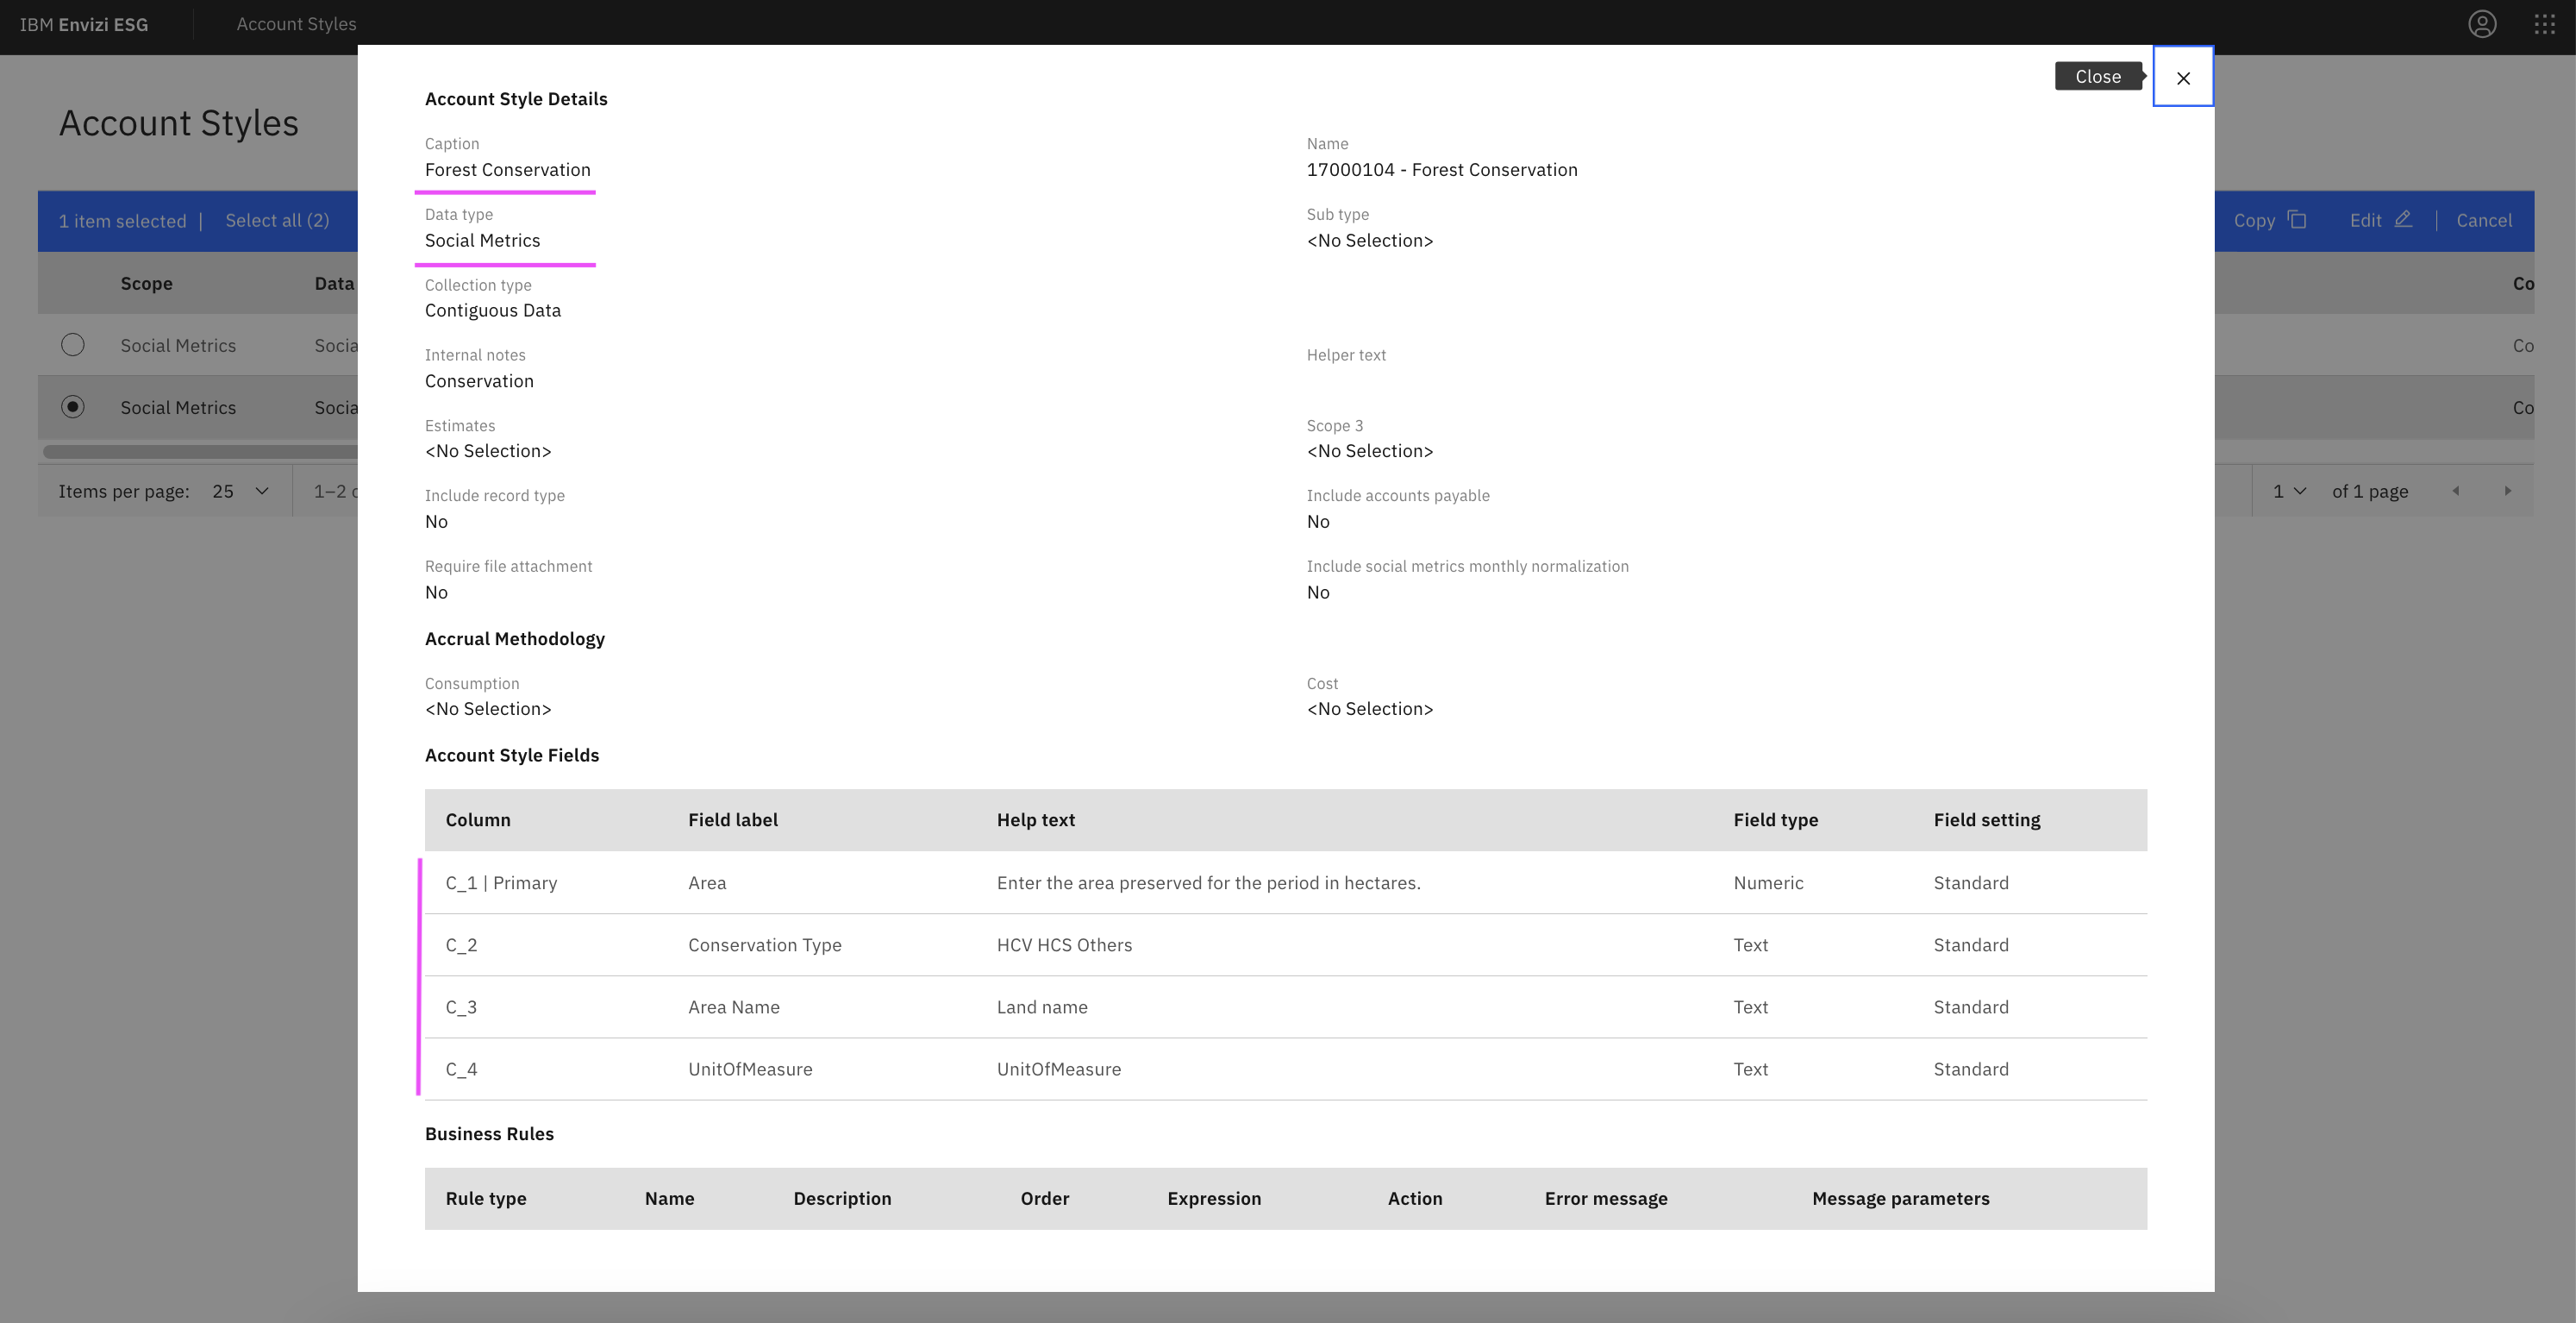Deselect the currently selected account style row
Screen dimensions: 2576x1323
point(72,407)
